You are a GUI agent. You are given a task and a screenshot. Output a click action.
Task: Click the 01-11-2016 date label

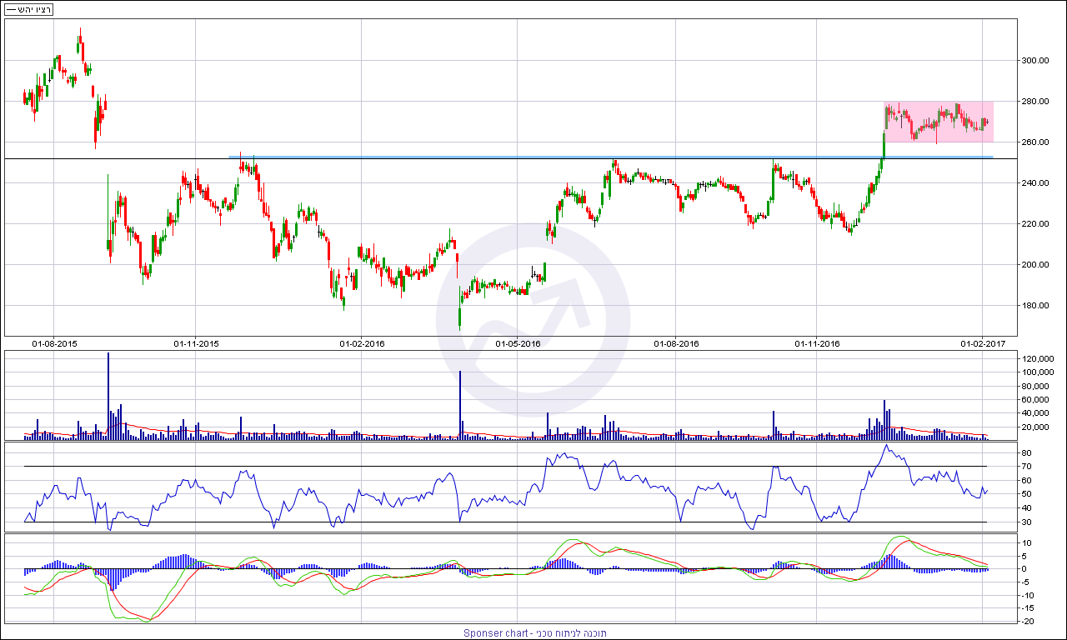[x=817, y=343]
